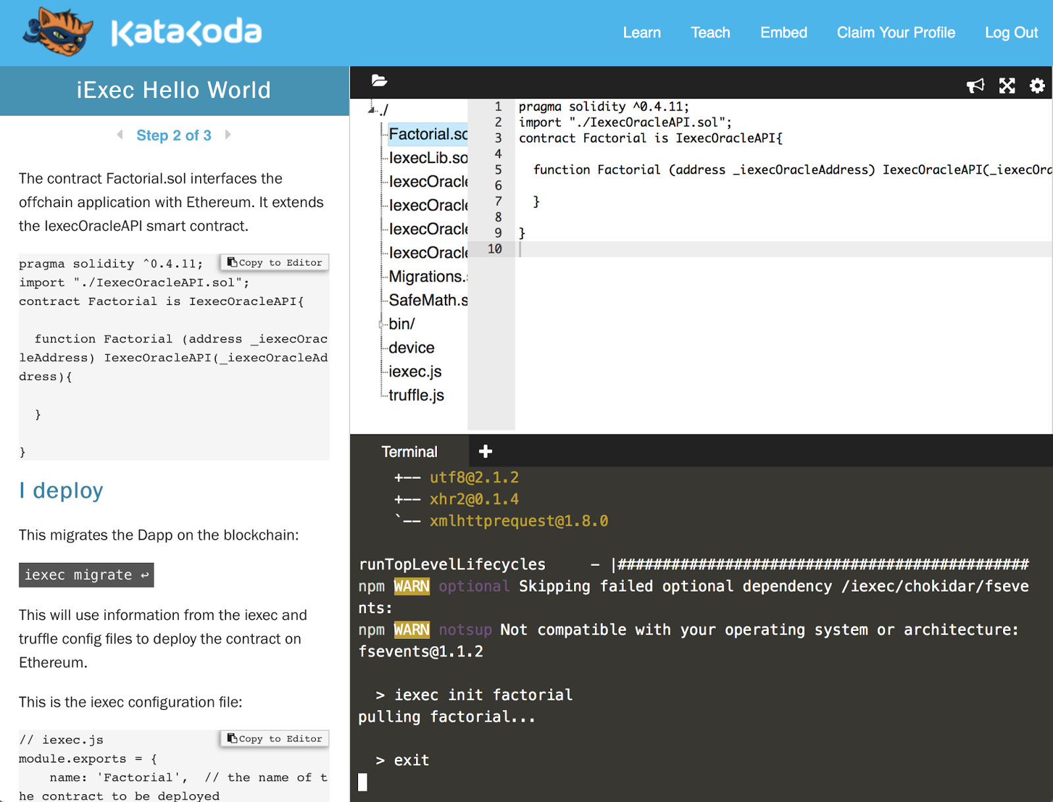Open the Learn menu
Viewport: 1053px width, 802px height.
point(642,32)
